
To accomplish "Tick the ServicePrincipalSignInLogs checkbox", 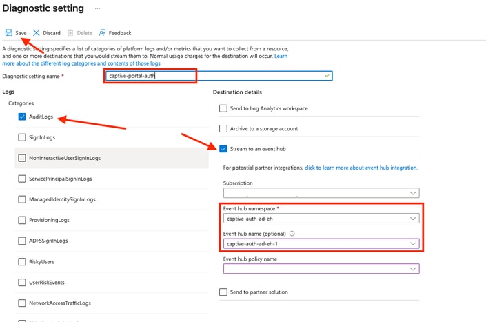I will [22, 179].
